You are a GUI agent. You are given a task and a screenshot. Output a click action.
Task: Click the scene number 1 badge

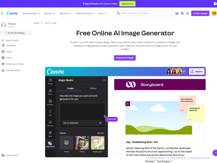(128, 104)
